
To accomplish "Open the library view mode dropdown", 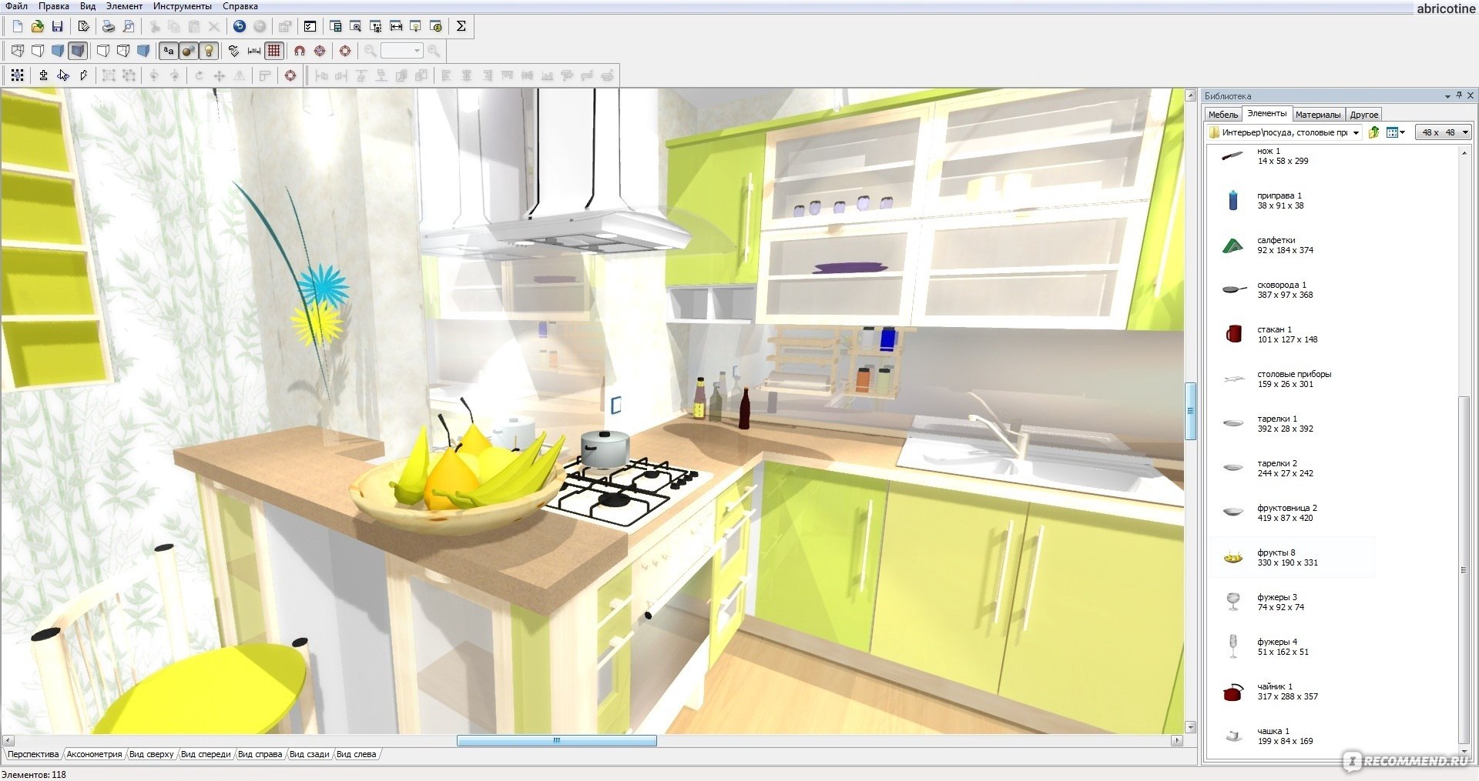I will tap(1396, 132).
